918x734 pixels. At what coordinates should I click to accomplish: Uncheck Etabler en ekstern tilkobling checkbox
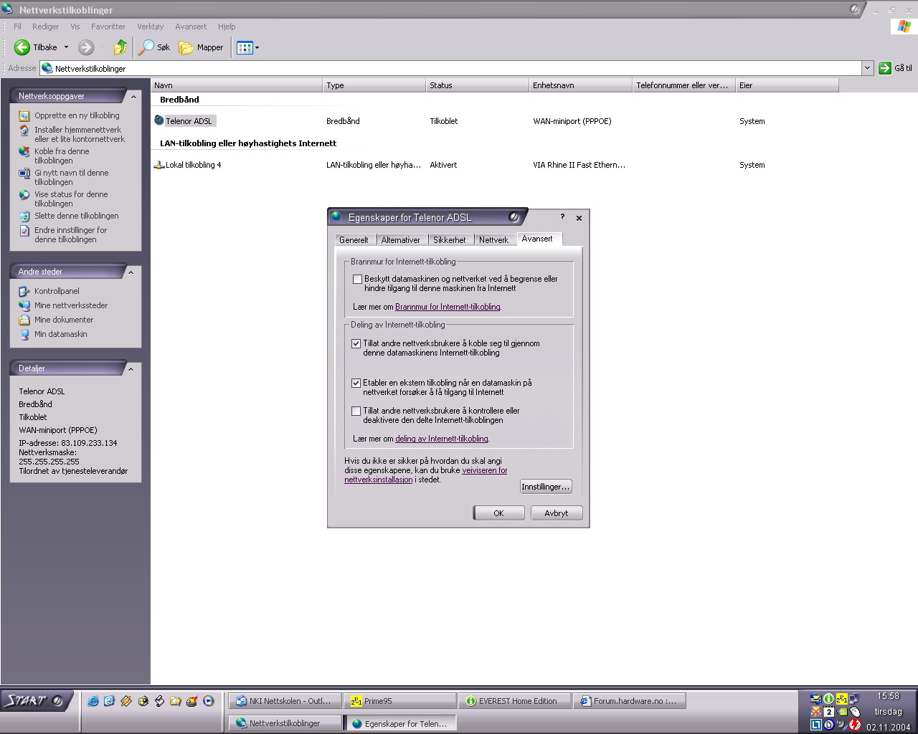[x=356, y=383]
